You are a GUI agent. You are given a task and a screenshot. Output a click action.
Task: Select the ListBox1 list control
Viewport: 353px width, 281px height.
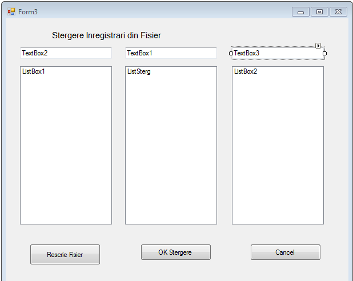click(66, 145)
